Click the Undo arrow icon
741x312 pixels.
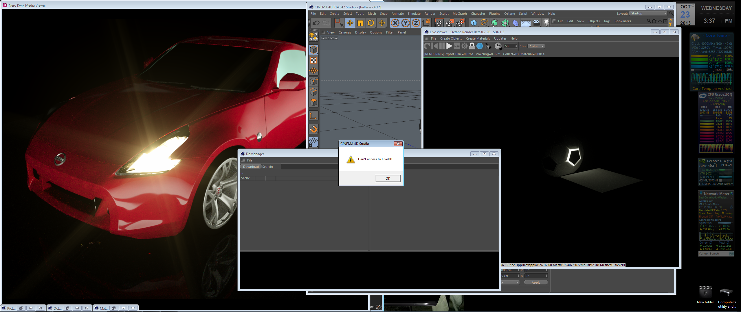pyautogui.click(x=316, y=23)
